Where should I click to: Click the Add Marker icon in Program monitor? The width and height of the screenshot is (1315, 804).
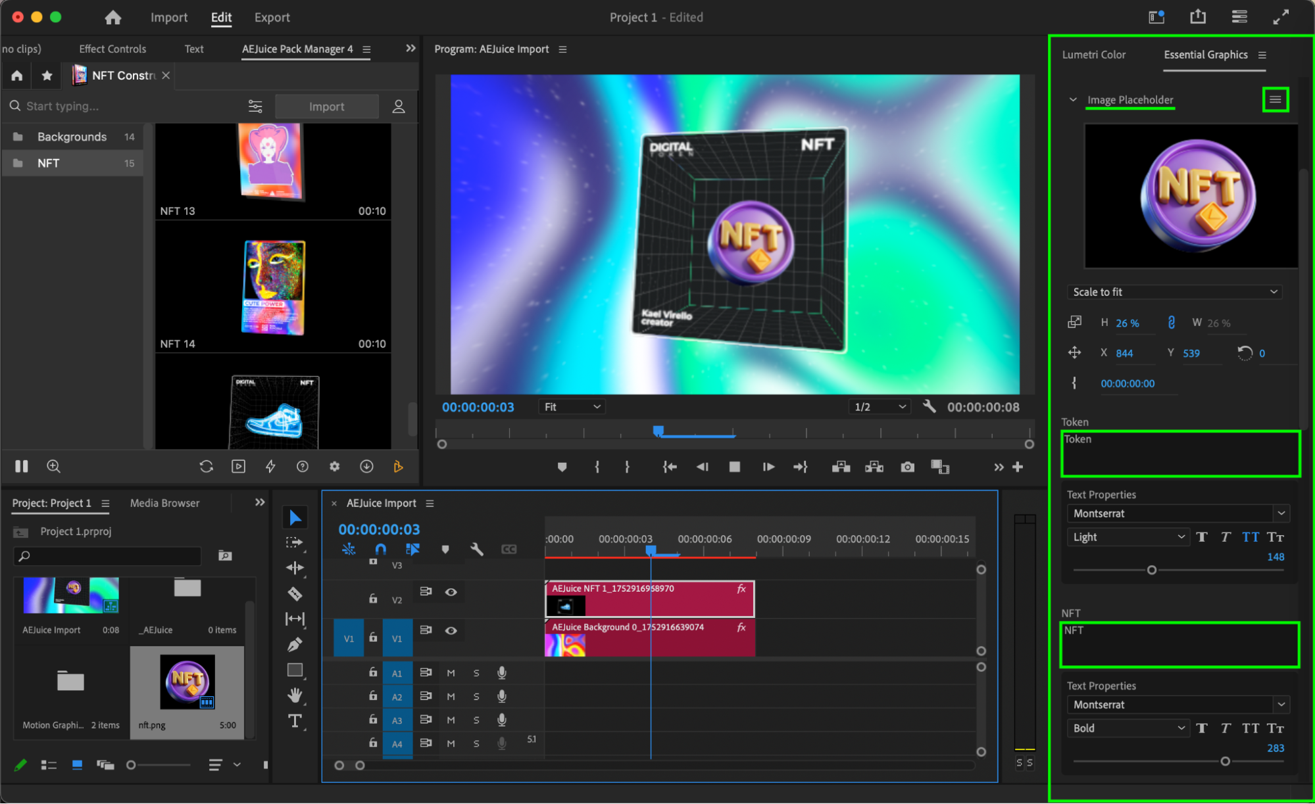tap(561, 467)
